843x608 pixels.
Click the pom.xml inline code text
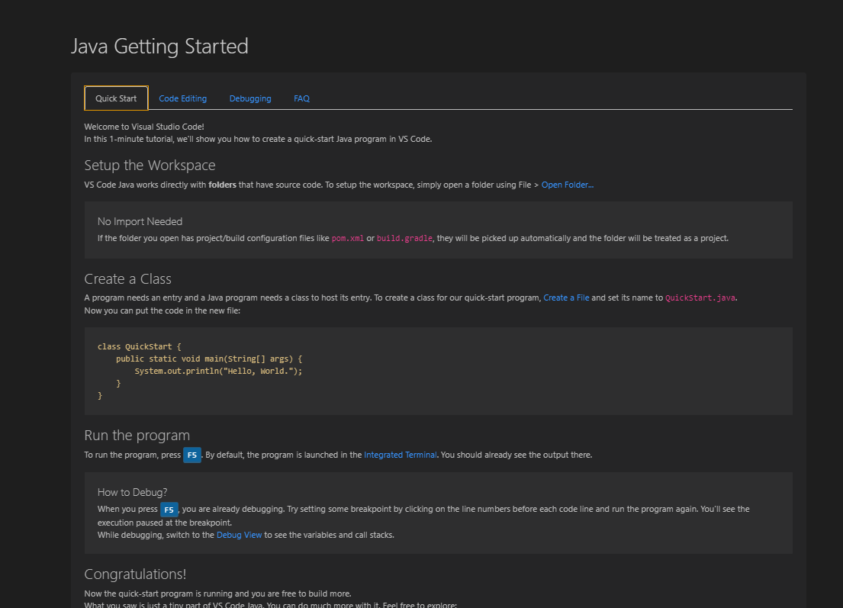(x=348, y=238)
